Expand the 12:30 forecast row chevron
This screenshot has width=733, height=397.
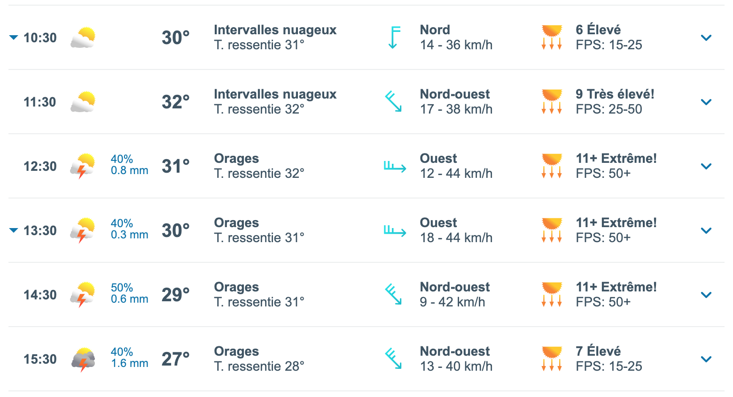[706, 166]
